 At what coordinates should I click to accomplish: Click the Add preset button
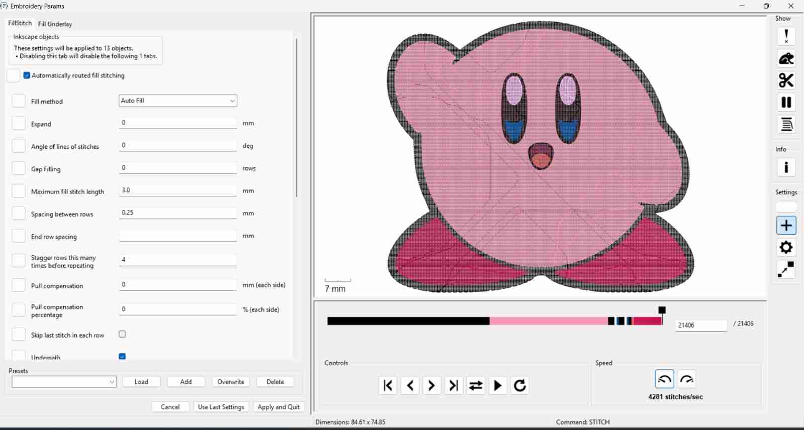[186, 382]
